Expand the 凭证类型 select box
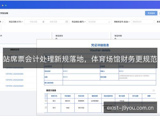 pos(99,22)
